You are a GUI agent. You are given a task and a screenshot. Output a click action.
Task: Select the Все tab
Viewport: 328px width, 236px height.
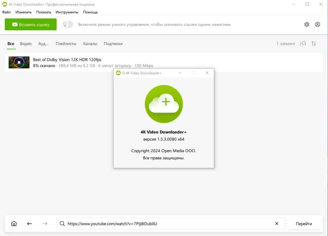11,44
